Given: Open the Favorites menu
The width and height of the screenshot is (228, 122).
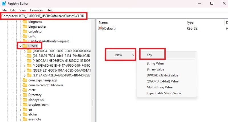Looking at the screenshot, I should [36, 10].
